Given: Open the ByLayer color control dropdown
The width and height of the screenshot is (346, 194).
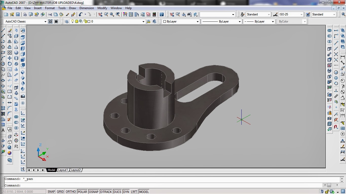Looking at the screenshot, I should click(x=198, y=21).
